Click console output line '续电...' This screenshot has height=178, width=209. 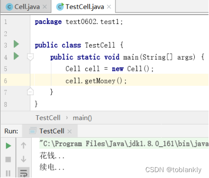coord(52,167)
